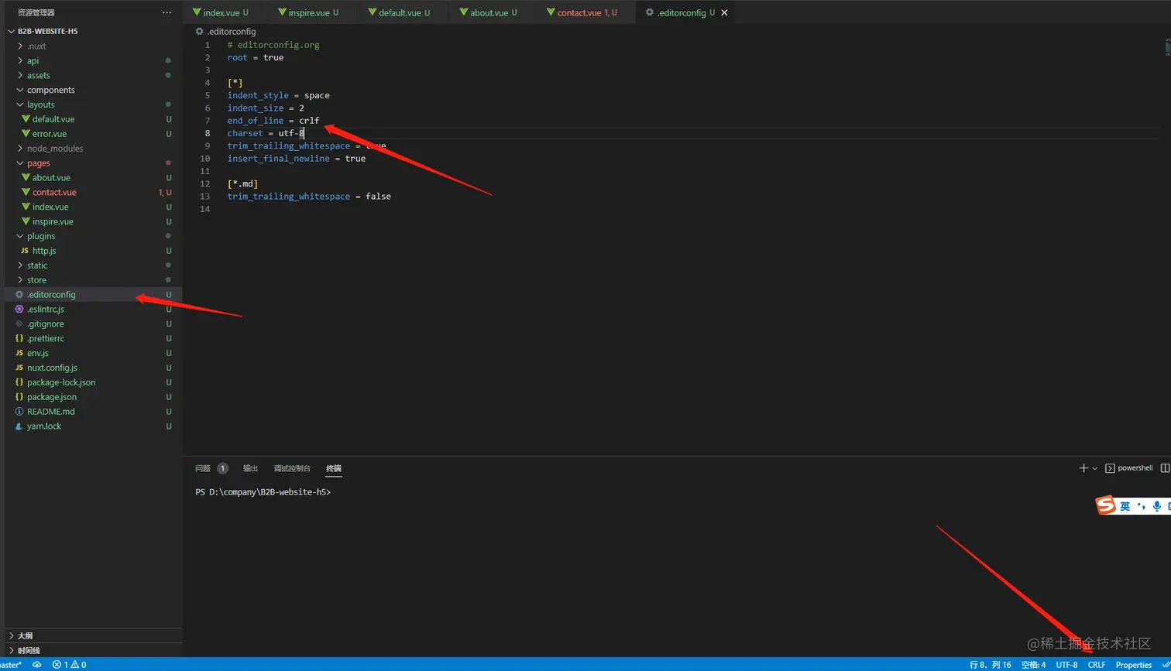Switch to the about.vue tab

pyautogui.click(x=488, y=12)
